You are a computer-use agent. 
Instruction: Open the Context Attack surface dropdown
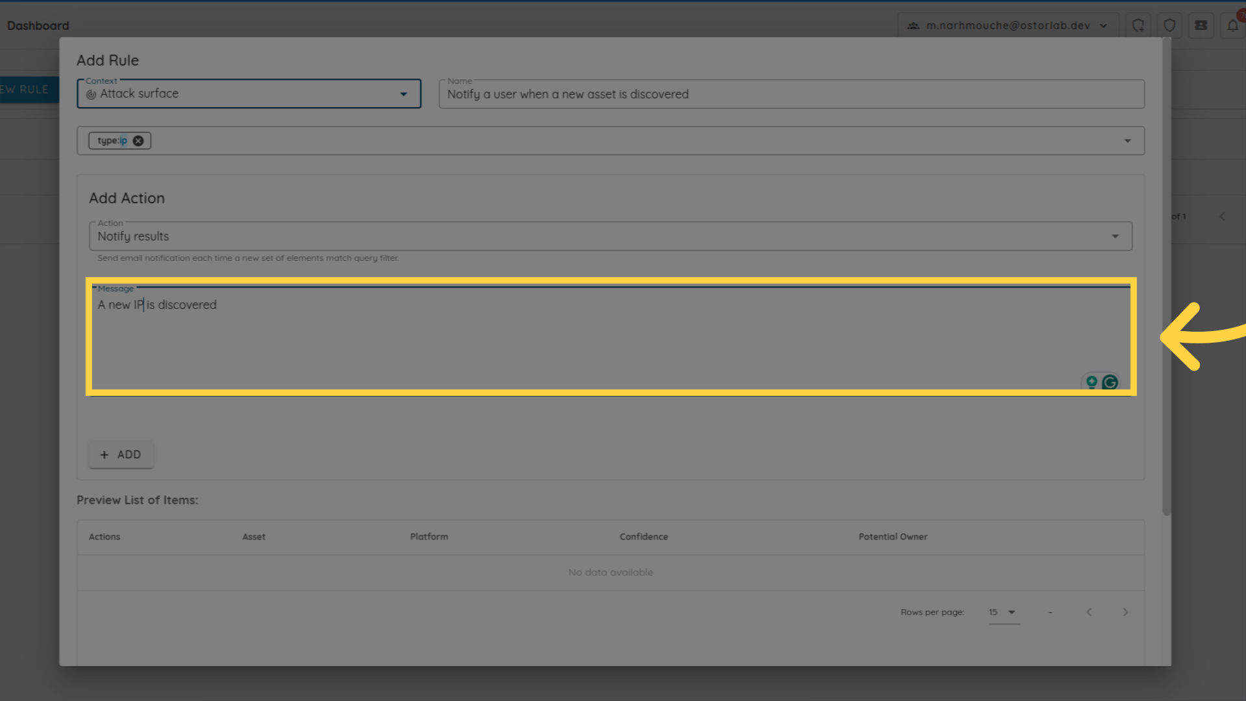pos(249,94)
